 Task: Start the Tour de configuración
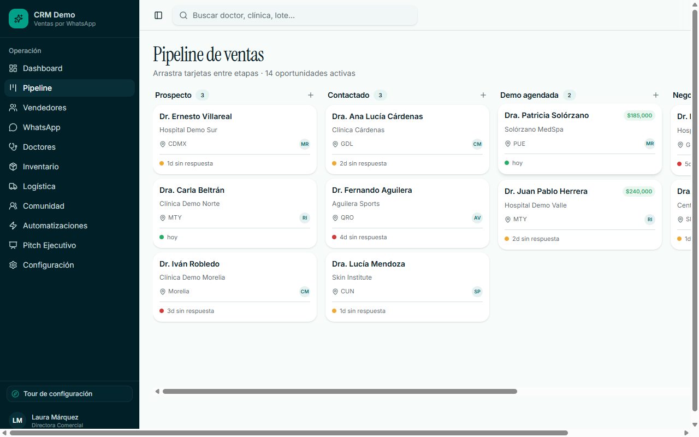click(69, 394)
